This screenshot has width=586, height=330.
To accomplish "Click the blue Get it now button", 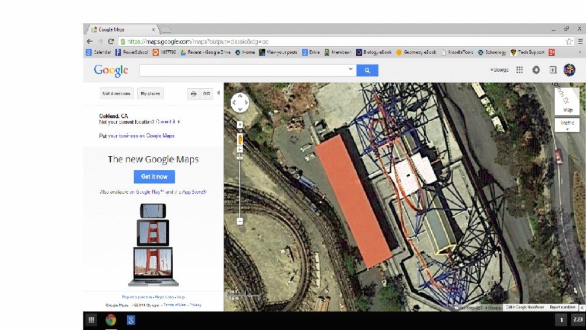I will [154, 176].
